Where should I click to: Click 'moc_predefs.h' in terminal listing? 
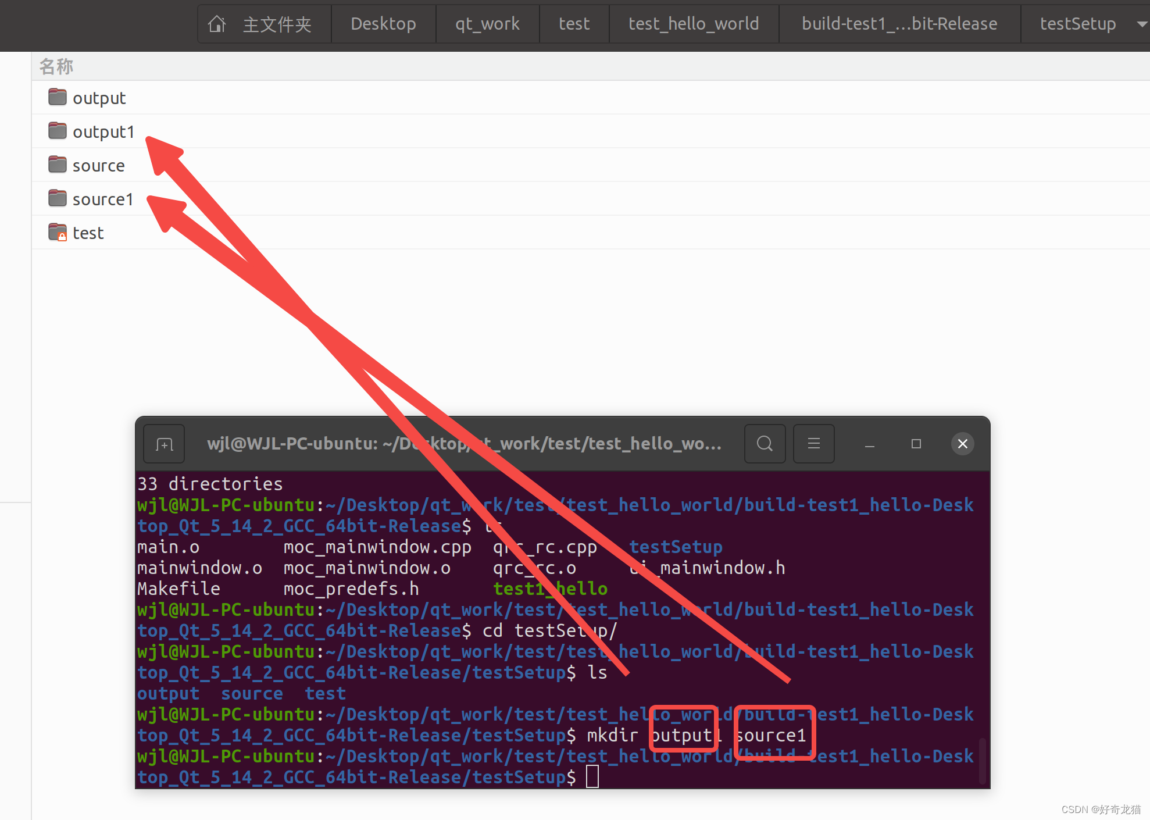[351, 589]
